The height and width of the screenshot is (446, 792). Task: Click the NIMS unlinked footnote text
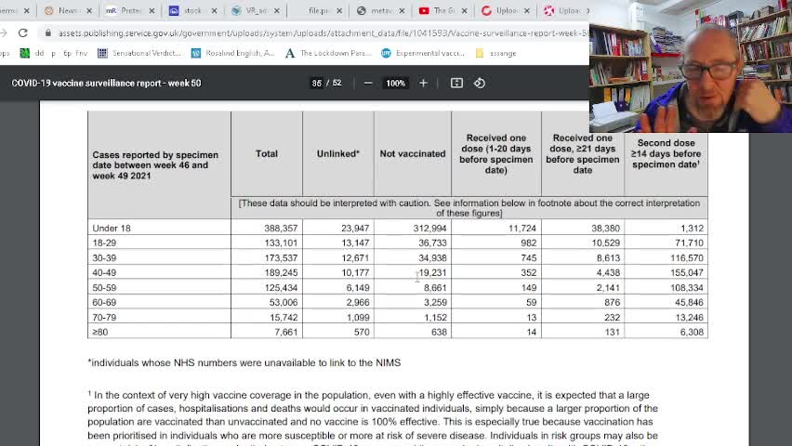[x=244, y=362]
